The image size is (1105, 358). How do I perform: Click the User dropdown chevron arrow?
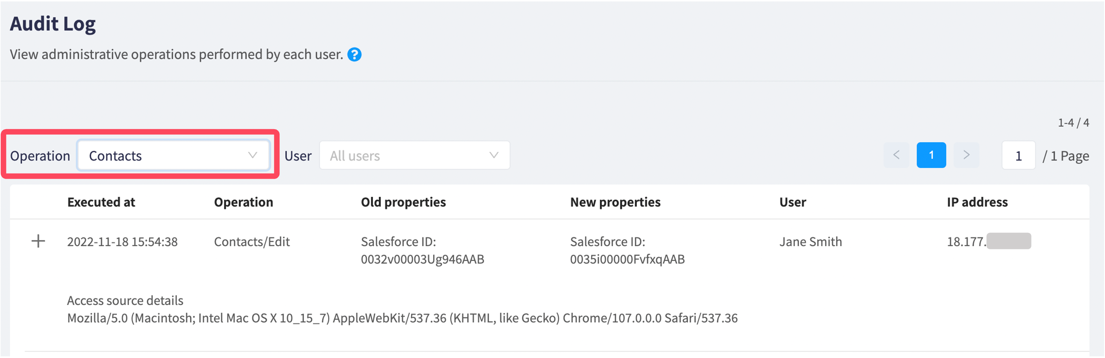tap(494, 155)
